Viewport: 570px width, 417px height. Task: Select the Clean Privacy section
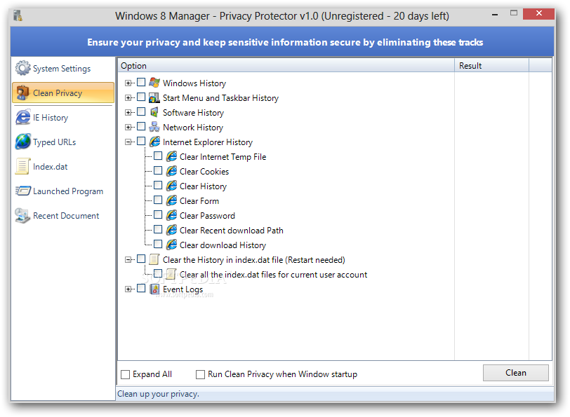click(x=63, y=93)
